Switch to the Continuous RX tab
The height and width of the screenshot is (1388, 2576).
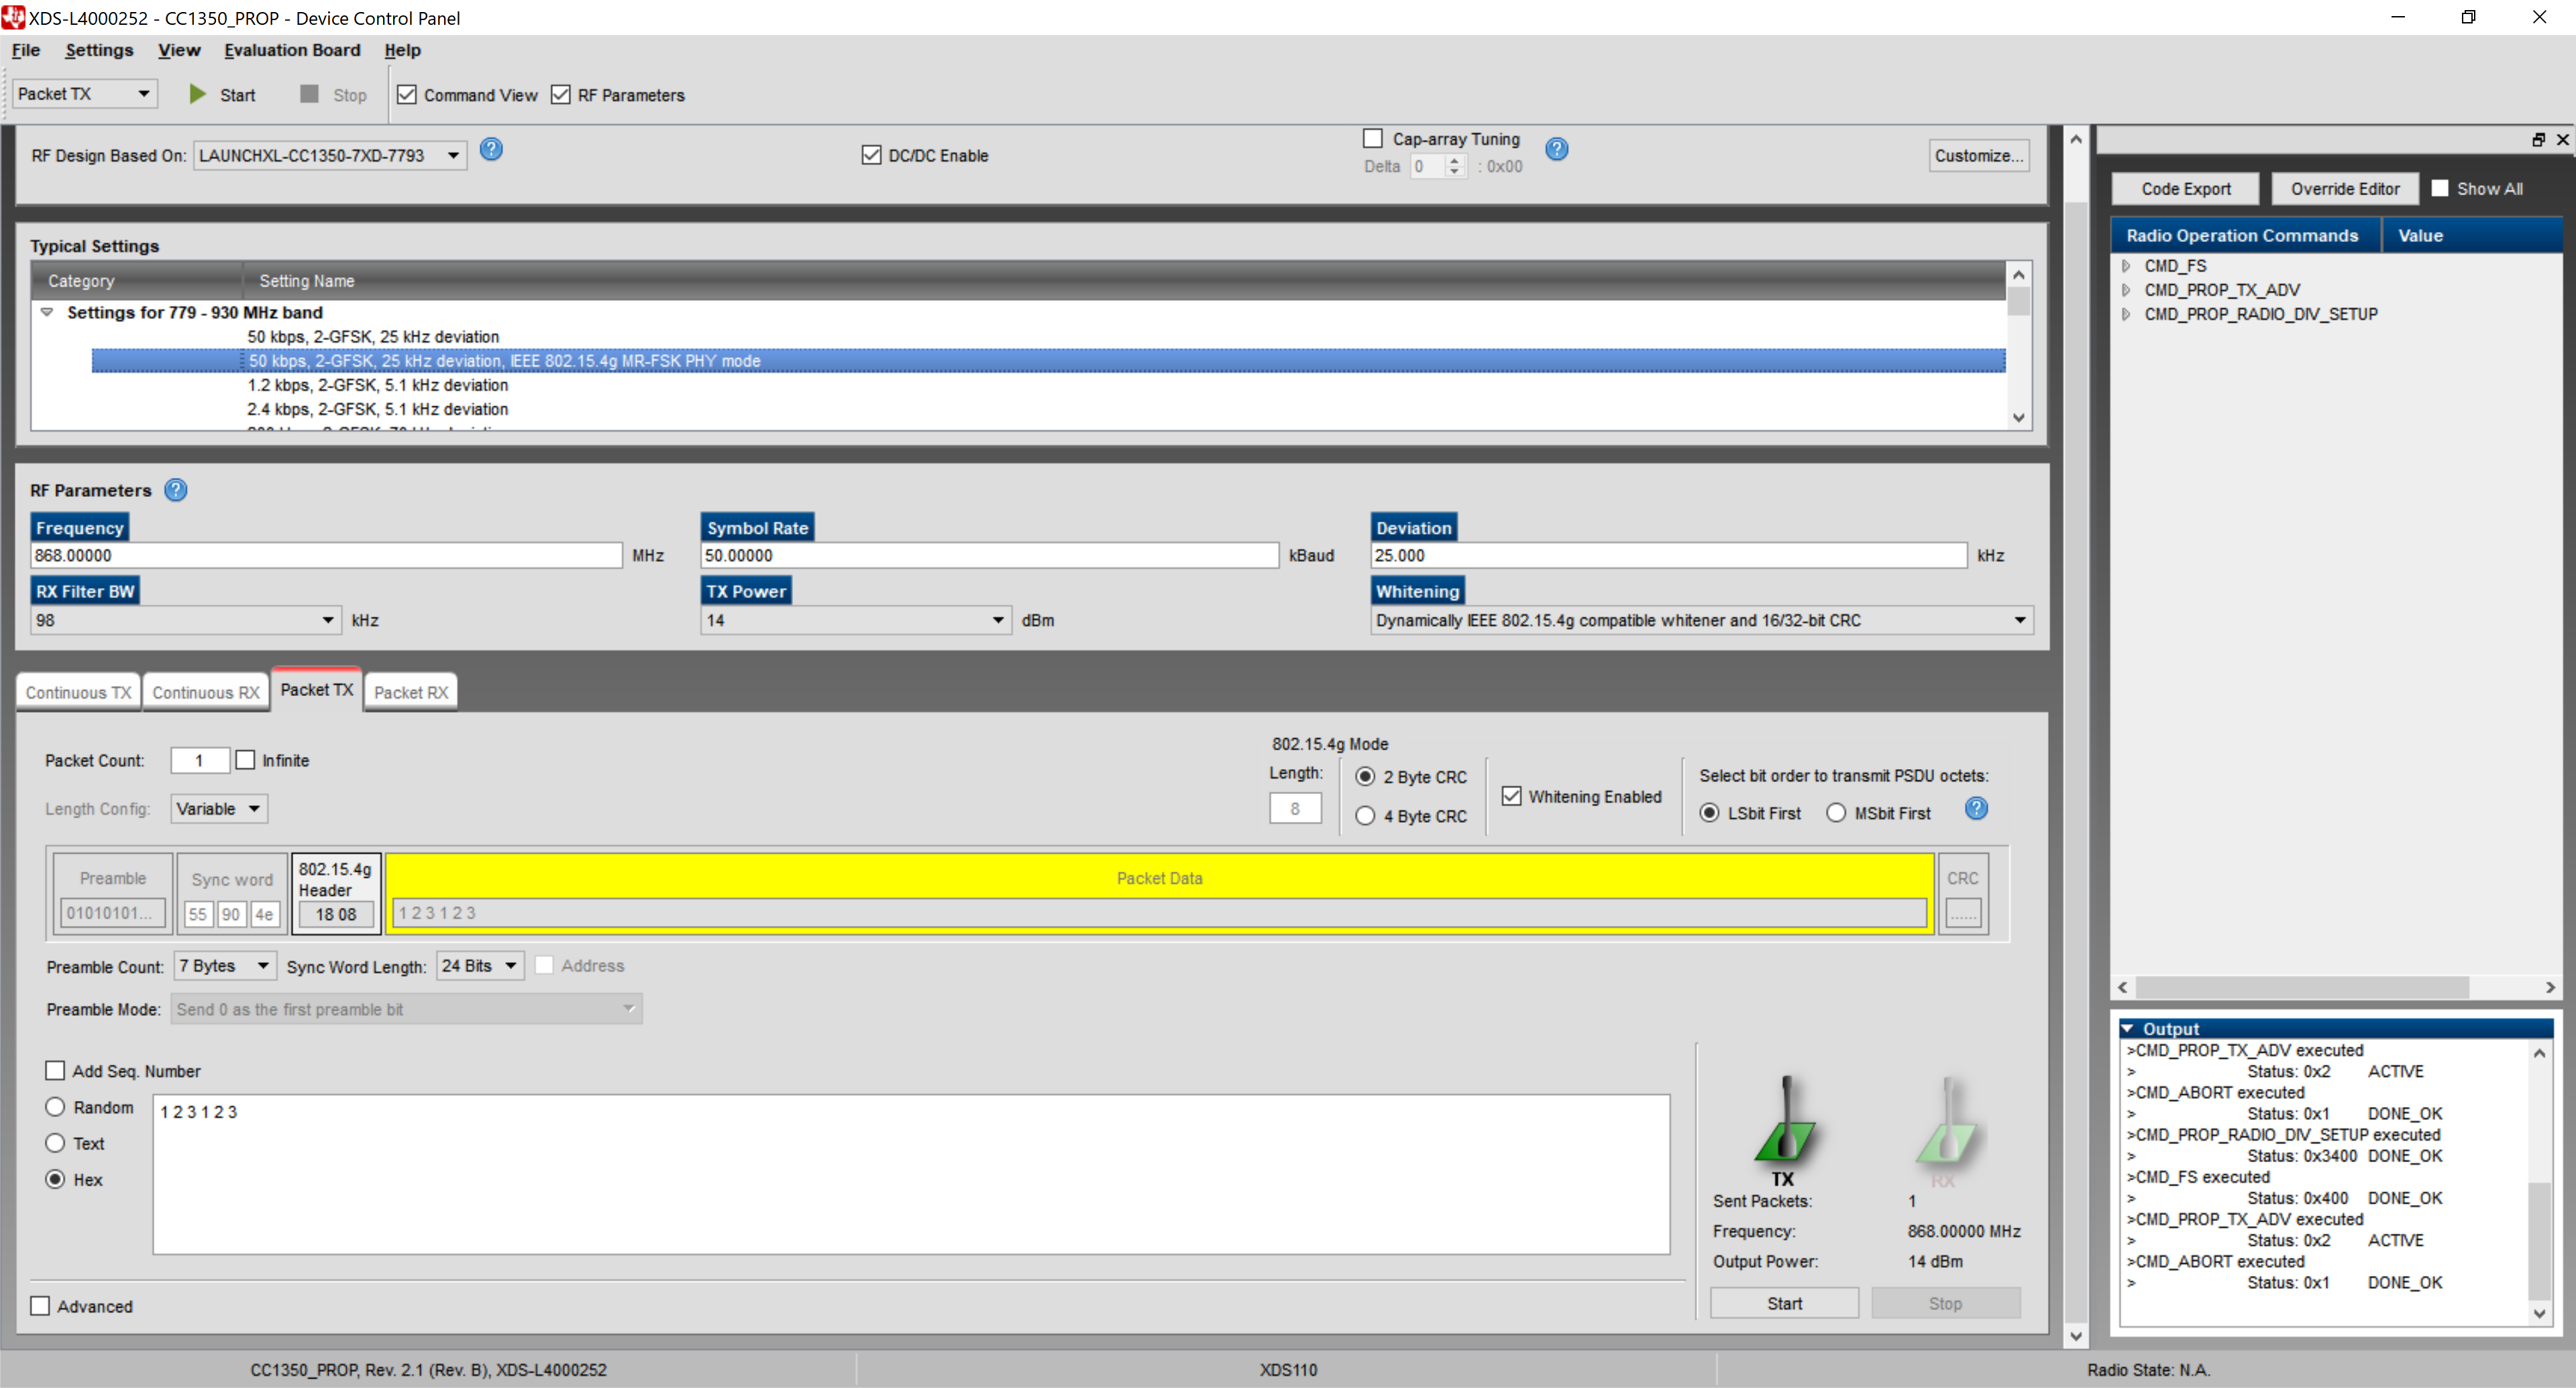coord(205,691)
